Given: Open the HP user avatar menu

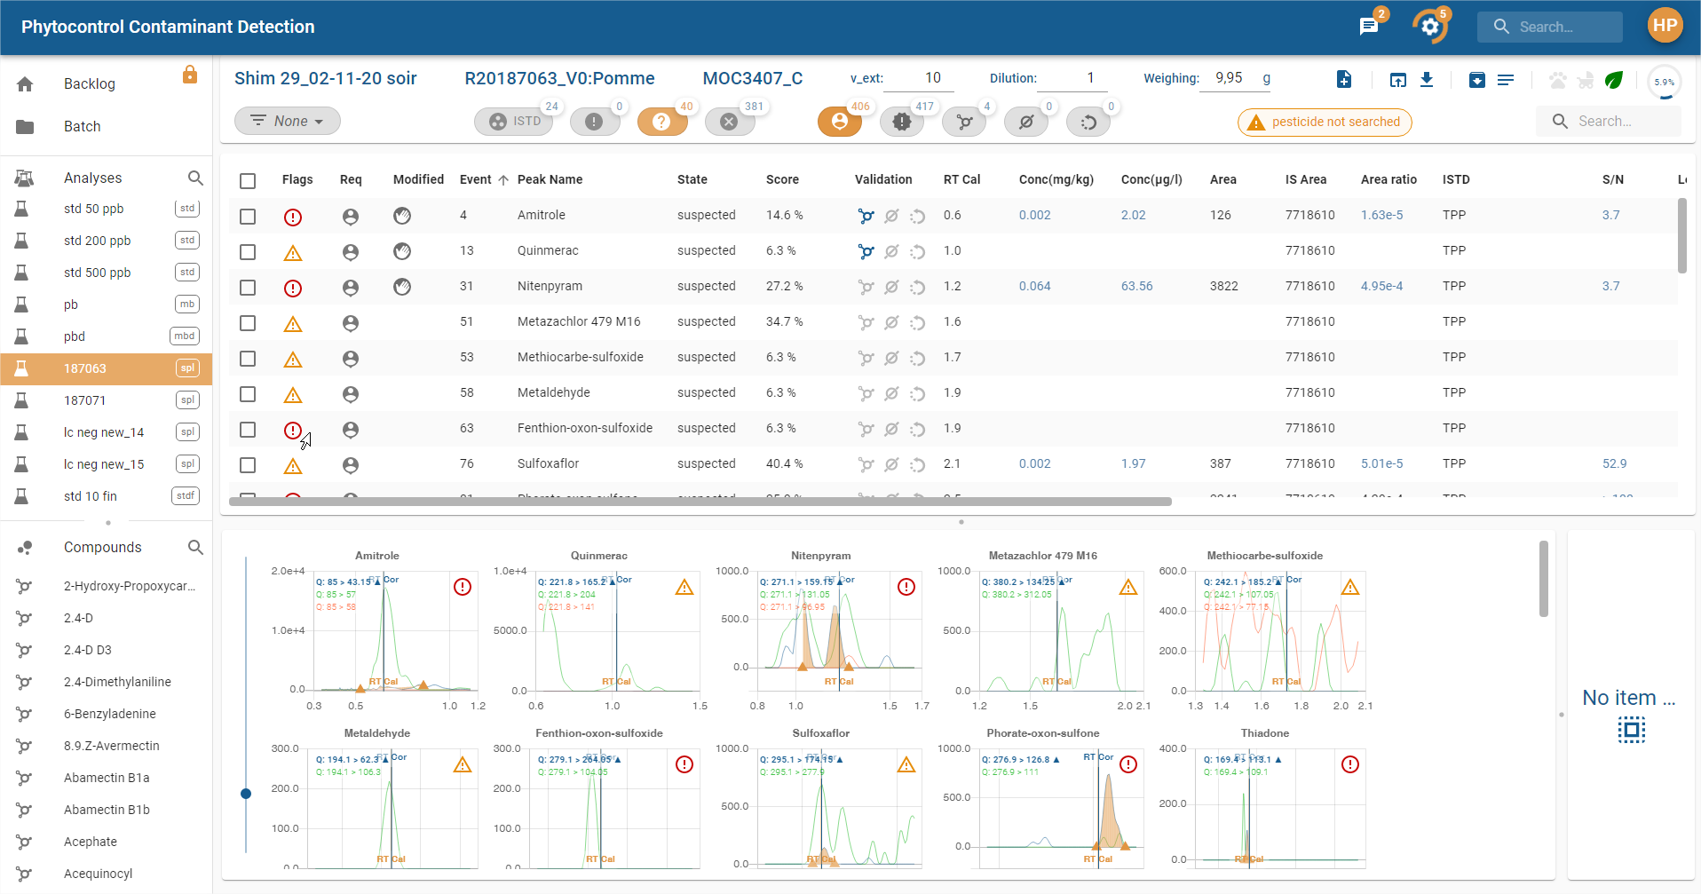Looking at the screenshot, I should coord(1665,26).
